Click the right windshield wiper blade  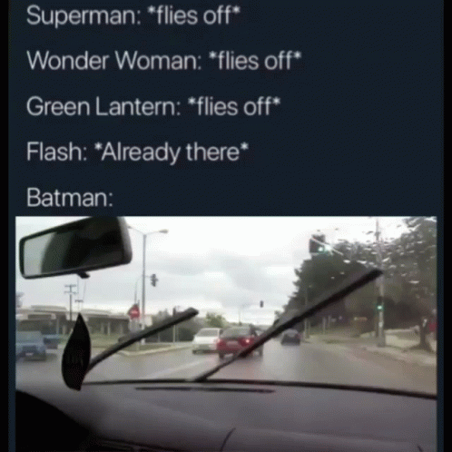pyautogui.click(x=288, y=324)
